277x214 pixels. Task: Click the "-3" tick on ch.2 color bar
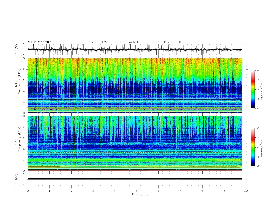click(x=258, y=128)
